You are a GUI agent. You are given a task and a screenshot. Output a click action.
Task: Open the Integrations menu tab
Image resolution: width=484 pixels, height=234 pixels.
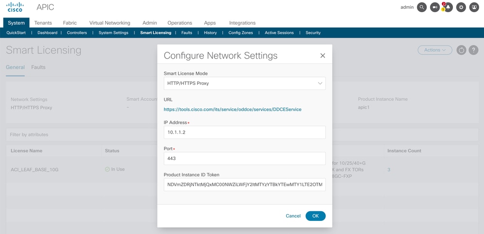click(x=242, y=23)
